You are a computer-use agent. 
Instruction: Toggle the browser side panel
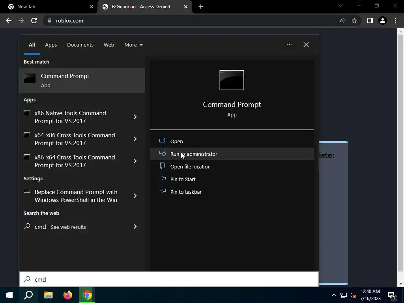click(370, 21)
